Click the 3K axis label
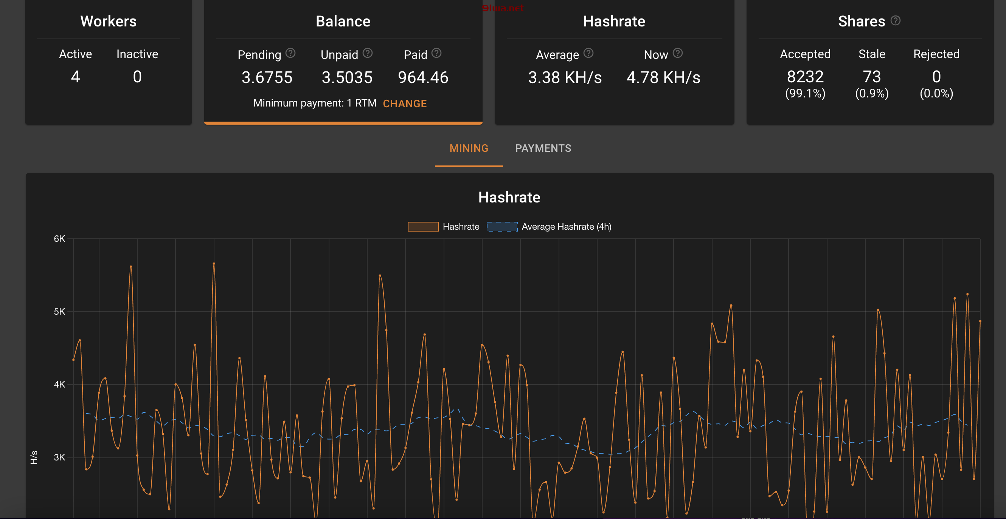1006x519 pixels. (59, 457)
